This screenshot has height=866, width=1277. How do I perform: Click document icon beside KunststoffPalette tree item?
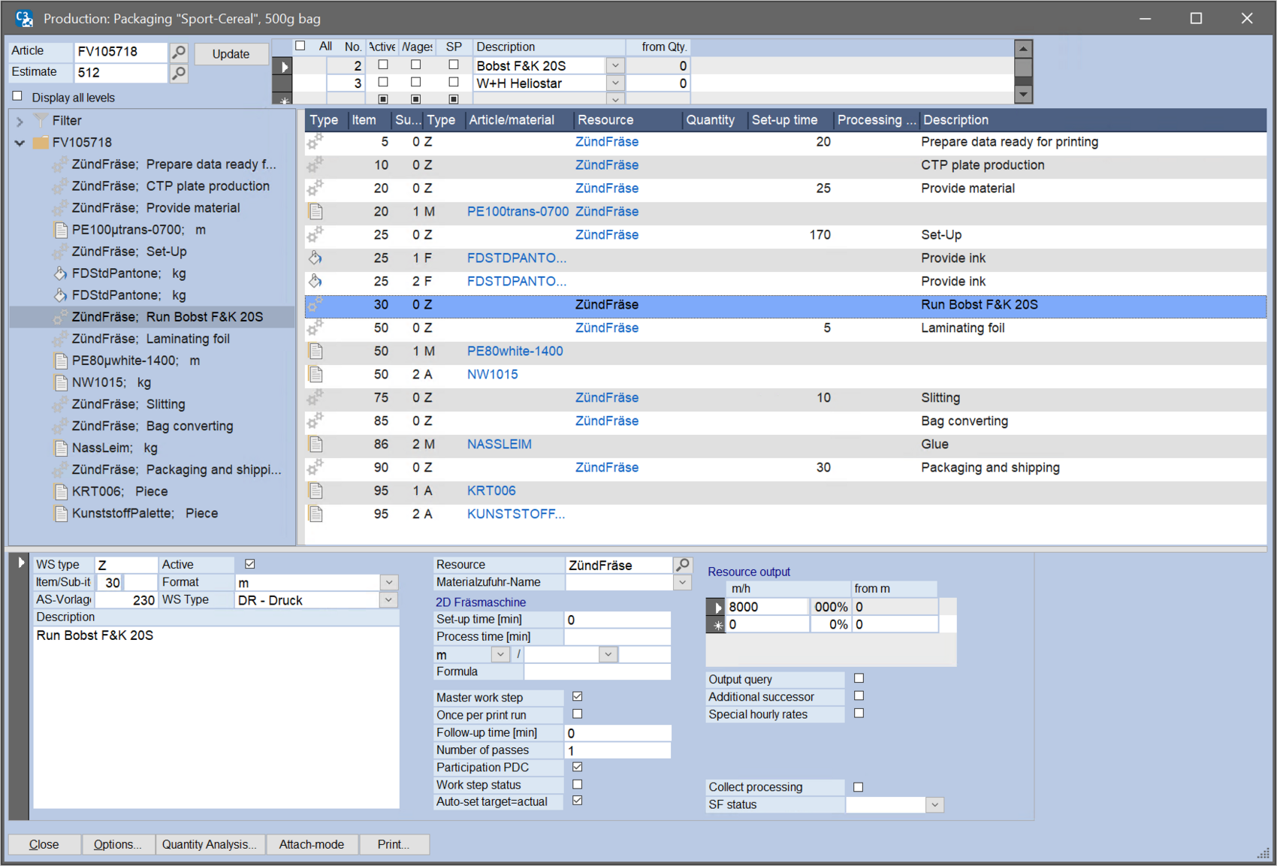62,514
